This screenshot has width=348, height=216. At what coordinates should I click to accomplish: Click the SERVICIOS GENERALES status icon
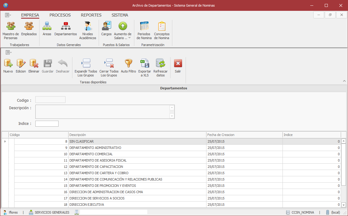31,212
